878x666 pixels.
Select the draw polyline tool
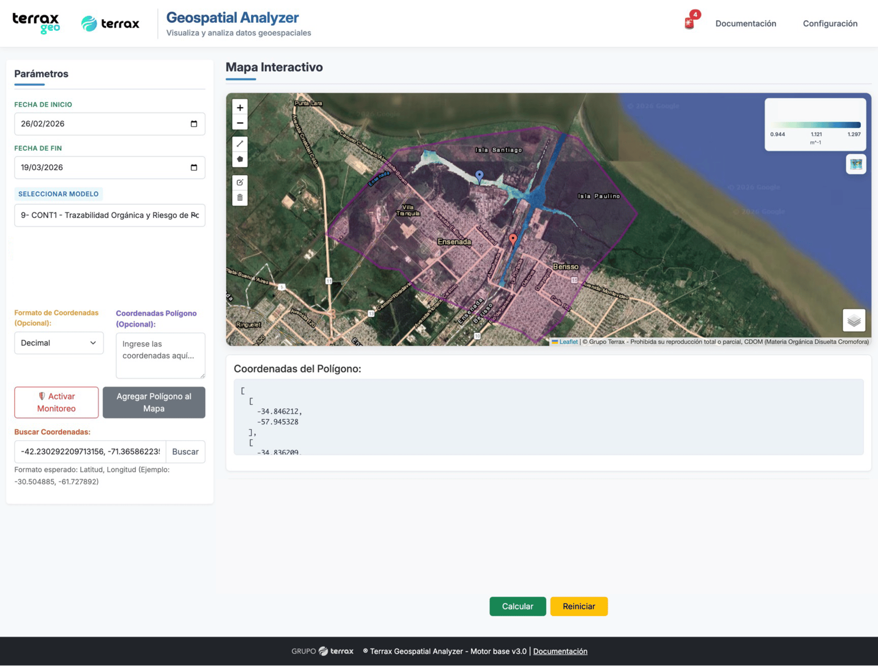[x=240, y=144]
